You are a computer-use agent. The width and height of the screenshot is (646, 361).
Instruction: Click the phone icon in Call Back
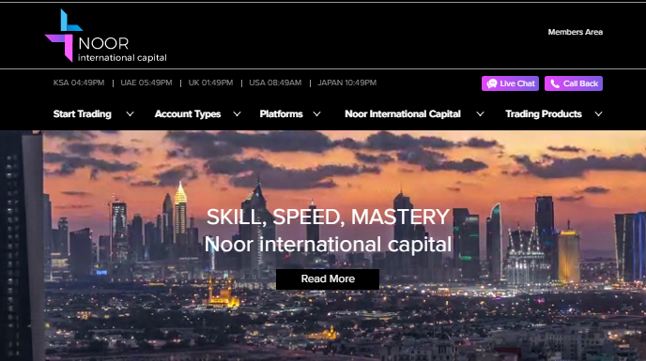555,83
